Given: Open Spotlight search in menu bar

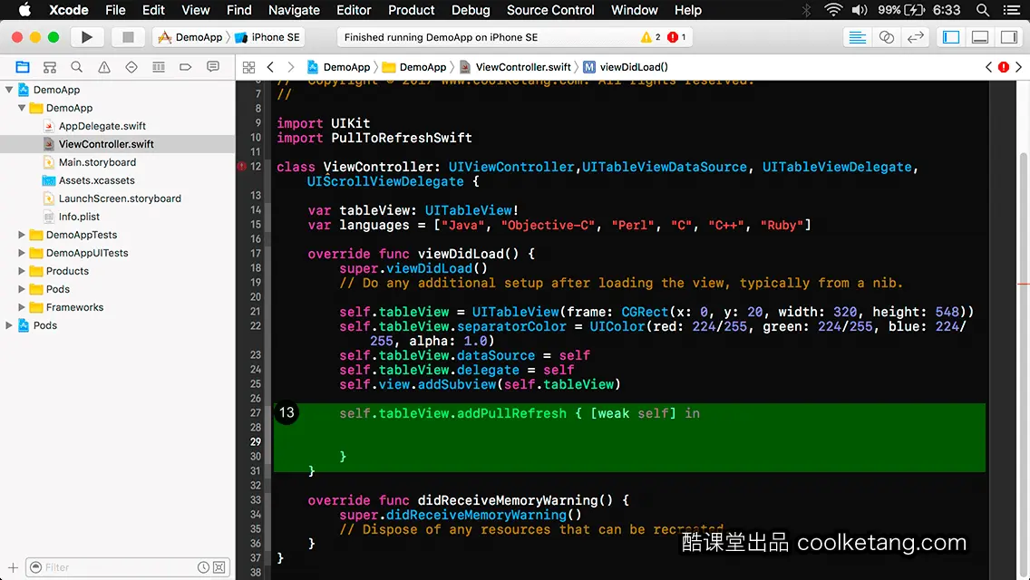Looking at the screenshot, I should coord(983,10).
